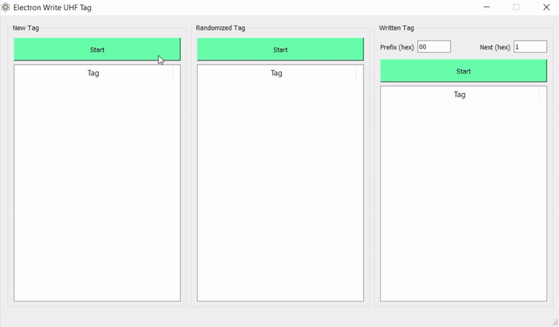The image size is (559, 327).
Task: Click the Written Tag group title
Action: (x=397, y=28)
